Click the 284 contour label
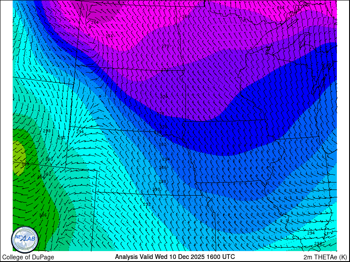Viewport: 350px width, 262px height. (166, 159)
